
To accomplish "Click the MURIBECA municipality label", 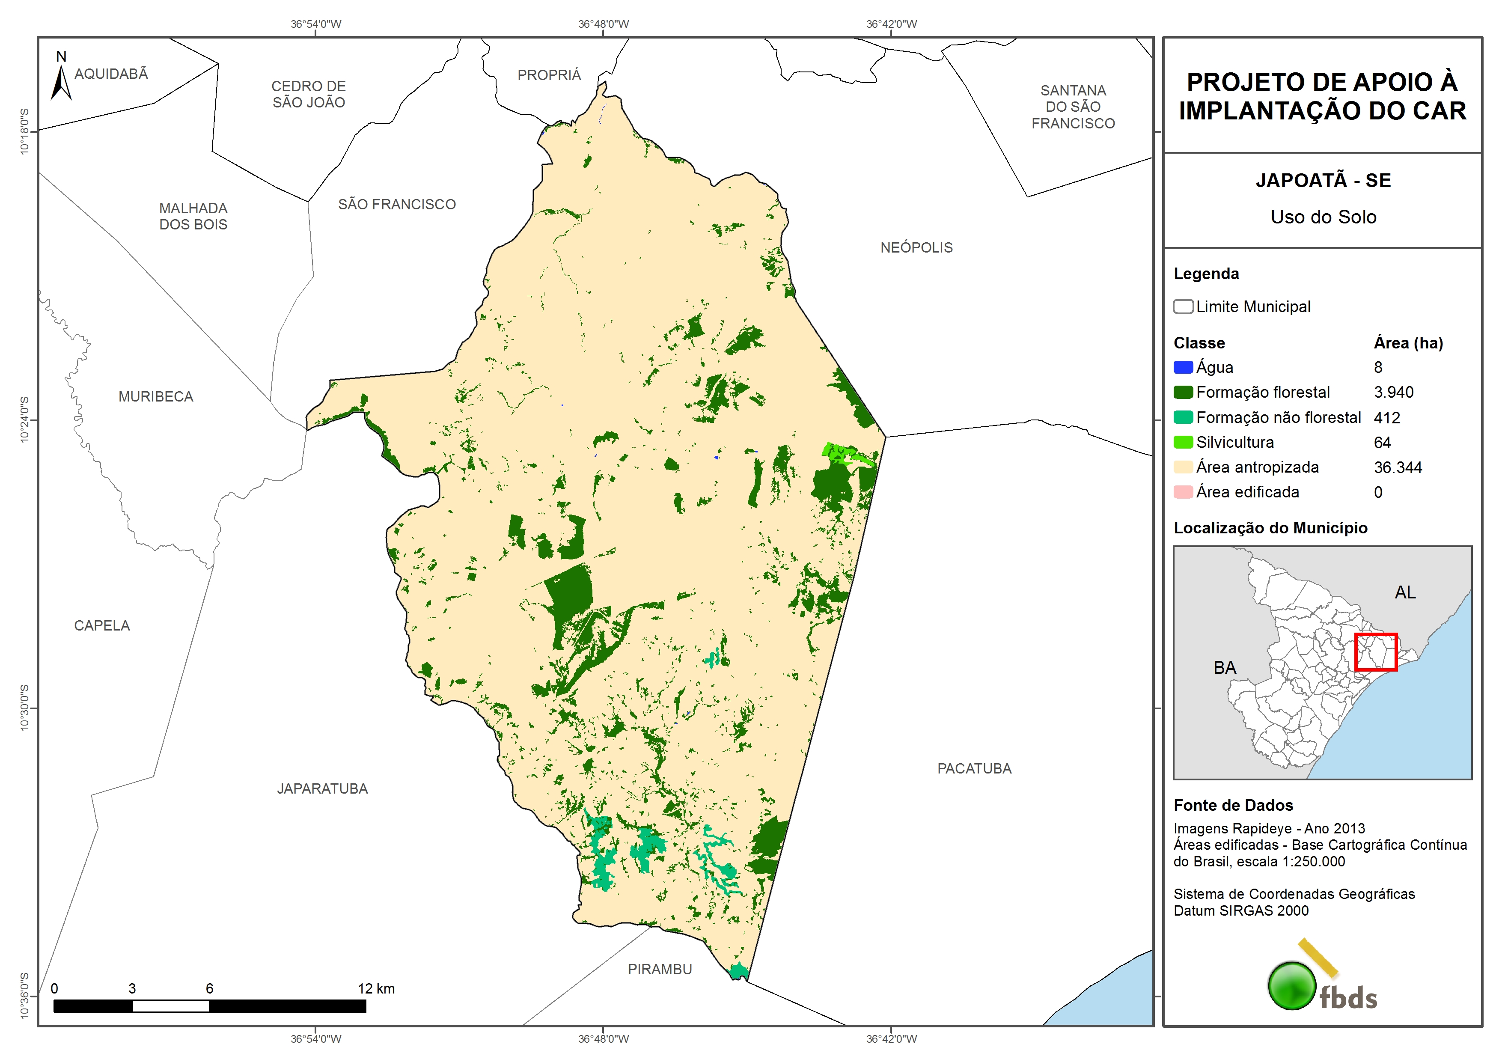I will click(x=156, y=396).
